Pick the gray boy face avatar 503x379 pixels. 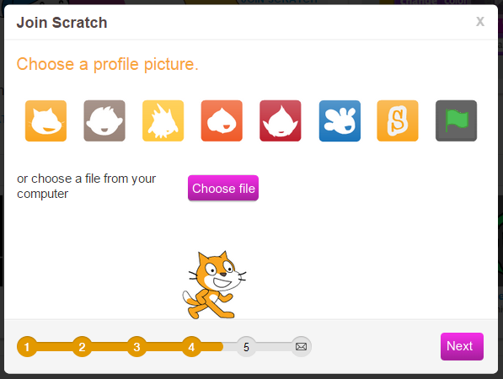pyautogui.click(x=104, y=120)
